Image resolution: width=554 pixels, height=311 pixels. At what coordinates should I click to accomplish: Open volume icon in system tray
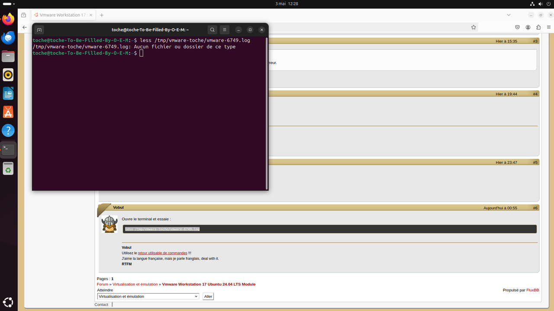click(x=541, y=3)
